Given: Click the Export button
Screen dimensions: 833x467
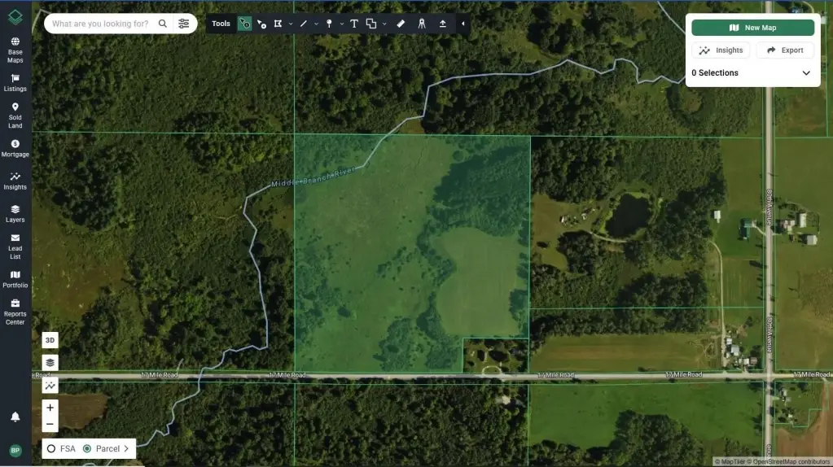Looking at the screenshot, I should 785,50.
